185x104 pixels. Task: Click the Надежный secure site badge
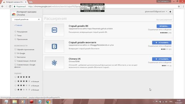coord(20,6)
